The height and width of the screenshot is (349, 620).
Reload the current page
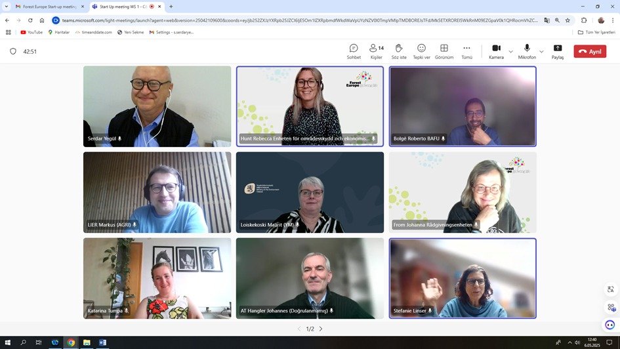[x=30, y=20]
